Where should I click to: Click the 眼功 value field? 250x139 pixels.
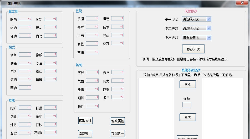(x=25, y=19)
